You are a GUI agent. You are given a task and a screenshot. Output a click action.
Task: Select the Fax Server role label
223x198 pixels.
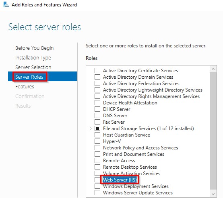coord(114,122)
